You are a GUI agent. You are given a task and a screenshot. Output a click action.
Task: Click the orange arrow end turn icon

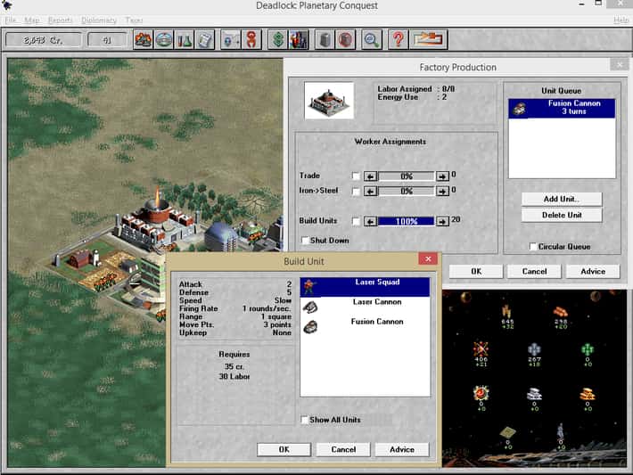[428, 39]
